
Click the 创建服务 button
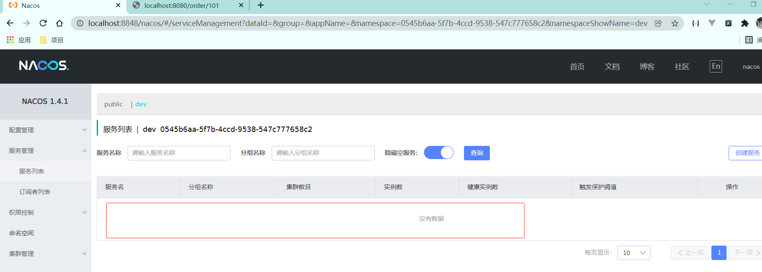746,153
